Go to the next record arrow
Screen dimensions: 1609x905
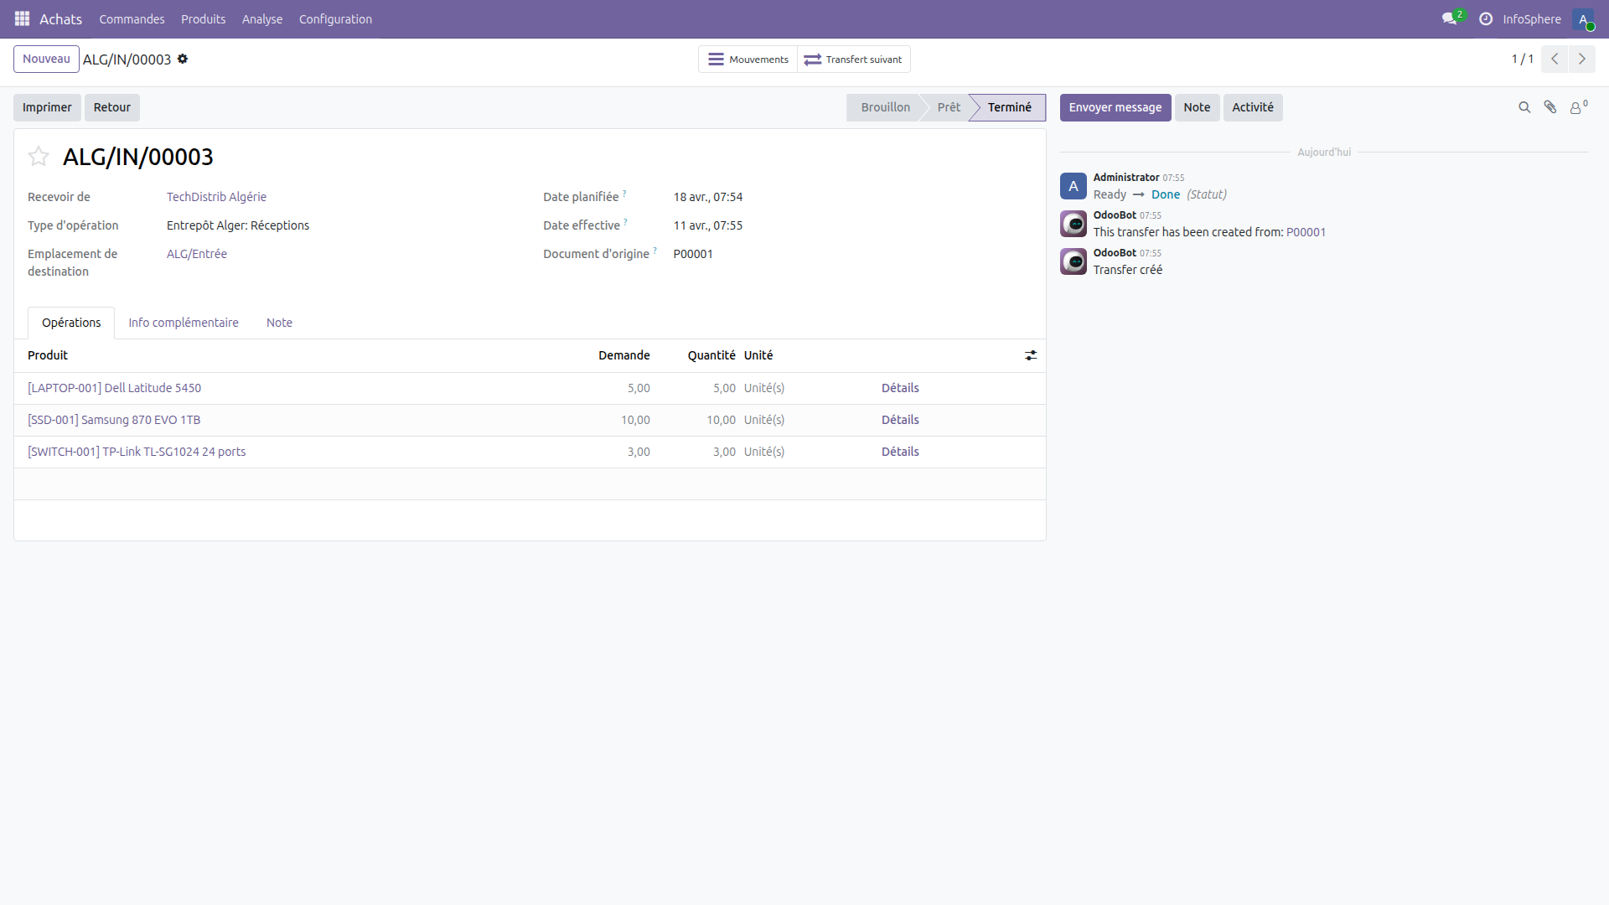(x=1581, y=59)
